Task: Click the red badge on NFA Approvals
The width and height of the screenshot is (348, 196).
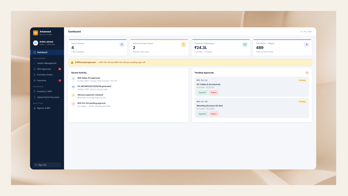Action: pyautogui.click(x=60, y=69)
